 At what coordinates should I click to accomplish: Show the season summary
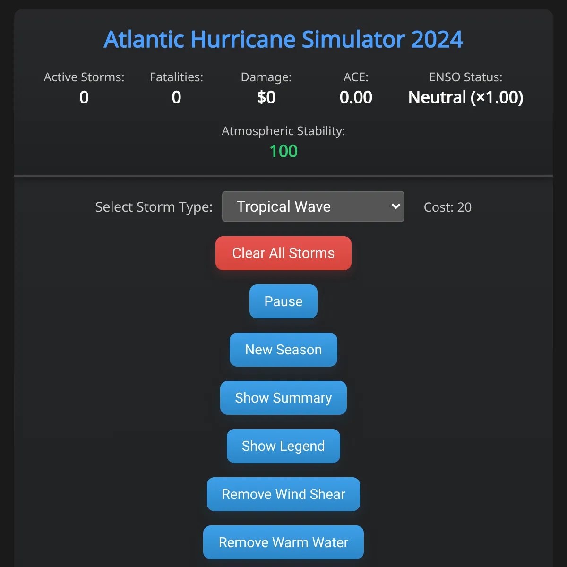tap(283, 398)
